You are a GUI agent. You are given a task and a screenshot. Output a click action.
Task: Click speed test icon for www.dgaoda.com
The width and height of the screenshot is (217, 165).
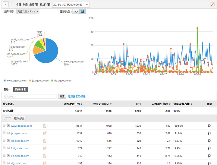click(x=209, y=126)
